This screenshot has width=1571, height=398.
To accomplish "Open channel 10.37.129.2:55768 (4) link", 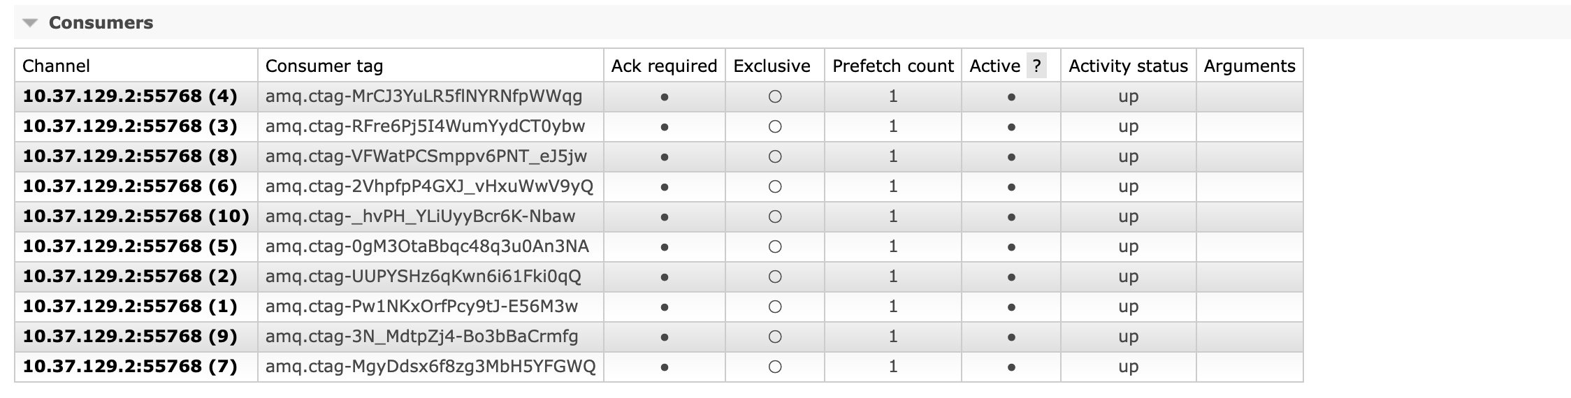I will [x=130, y=96].
